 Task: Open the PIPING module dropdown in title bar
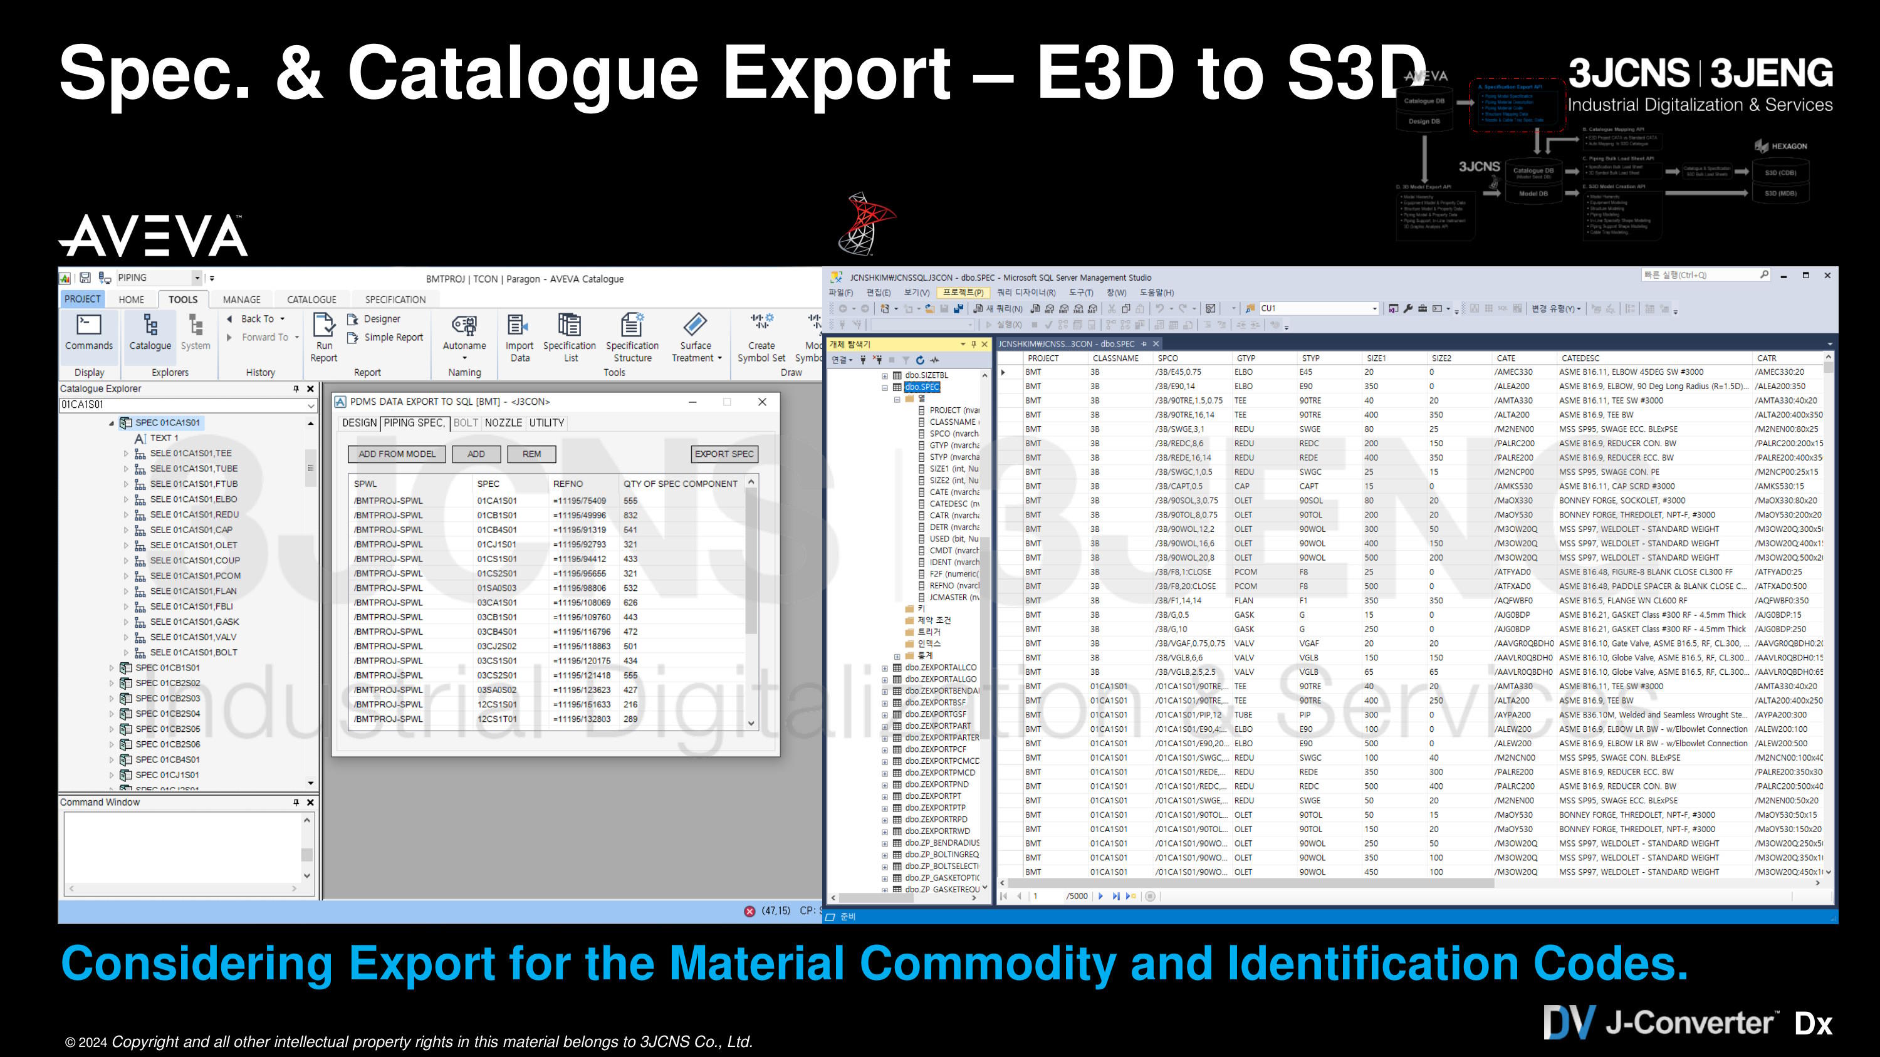[197, 278]
